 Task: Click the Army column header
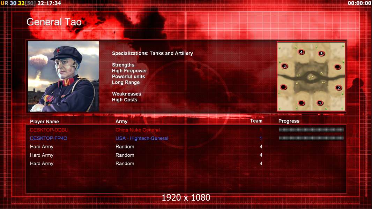coord(121,122)
